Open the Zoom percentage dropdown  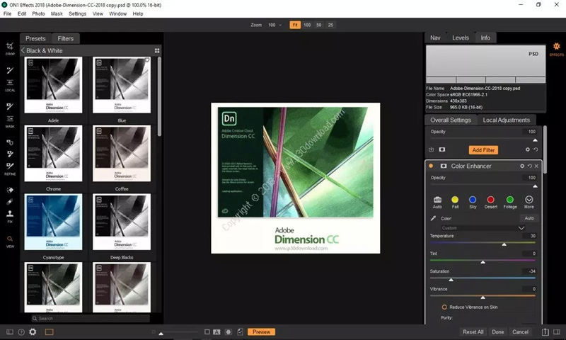[x=275, y=25]
